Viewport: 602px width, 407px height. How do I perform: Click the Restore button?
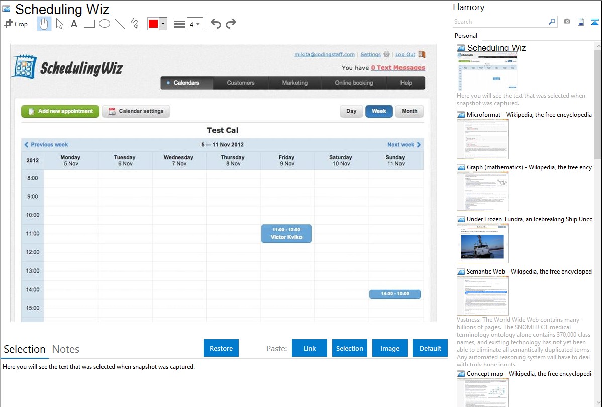(221, 348)
